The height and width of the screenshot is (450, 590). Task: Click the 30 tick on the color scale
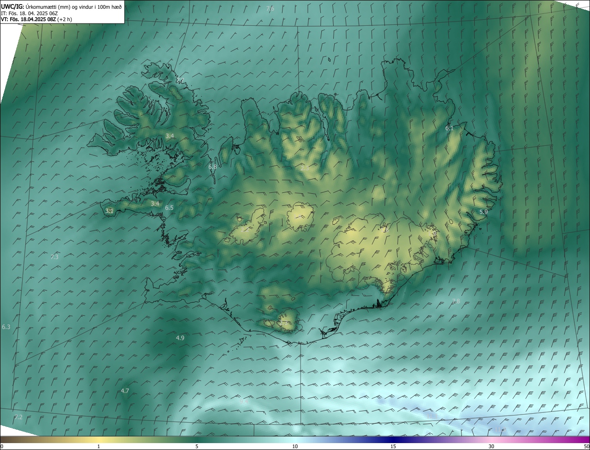[x=491, y=446]
